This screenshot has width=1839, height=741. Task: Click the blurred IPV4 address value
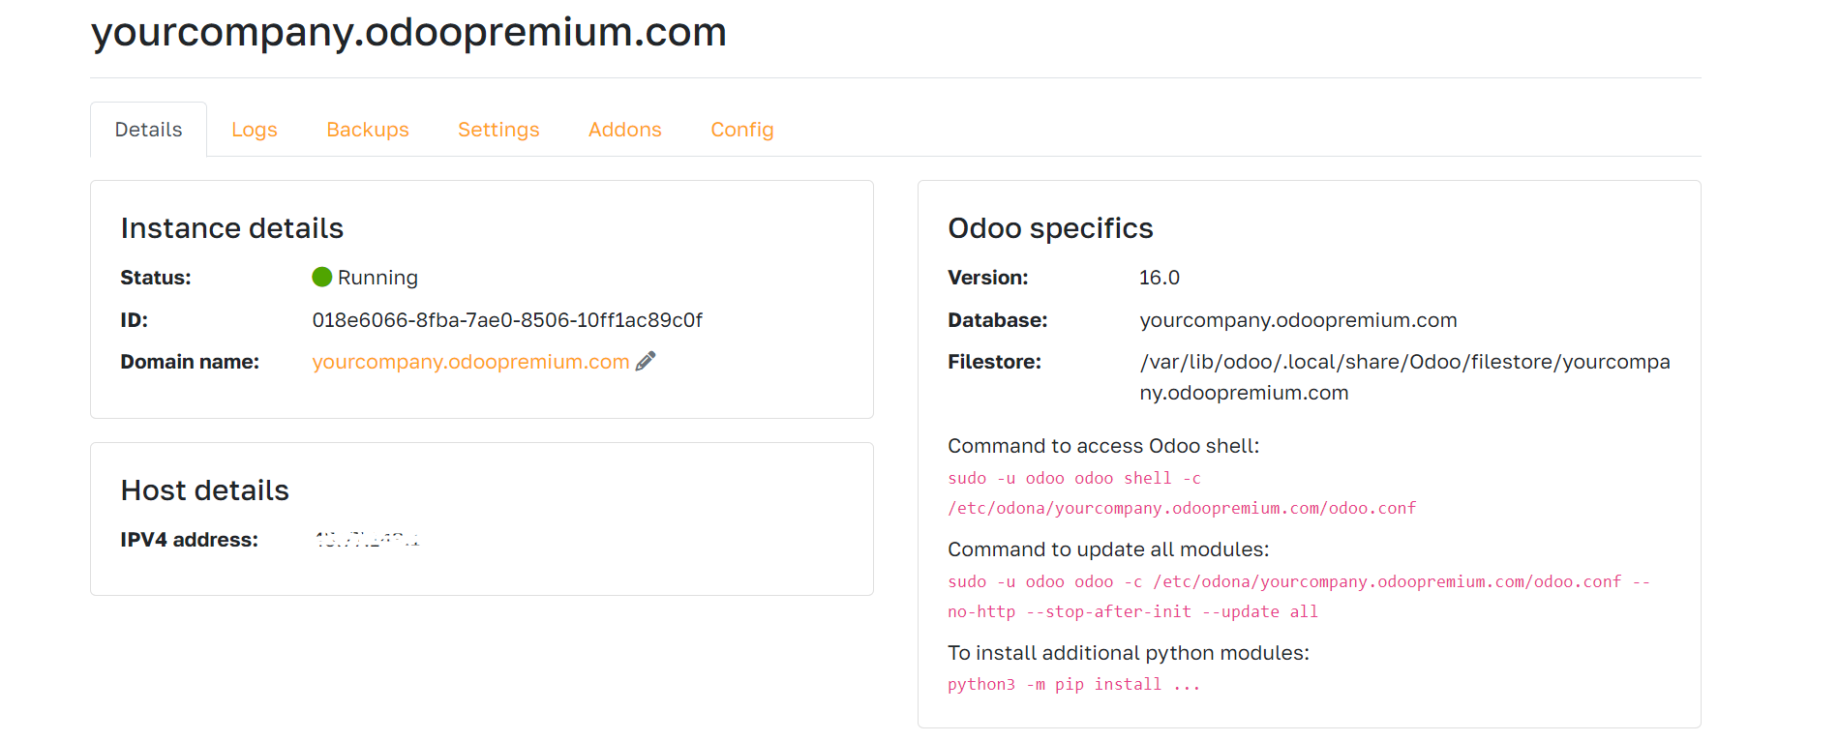(x=368, y=540)
